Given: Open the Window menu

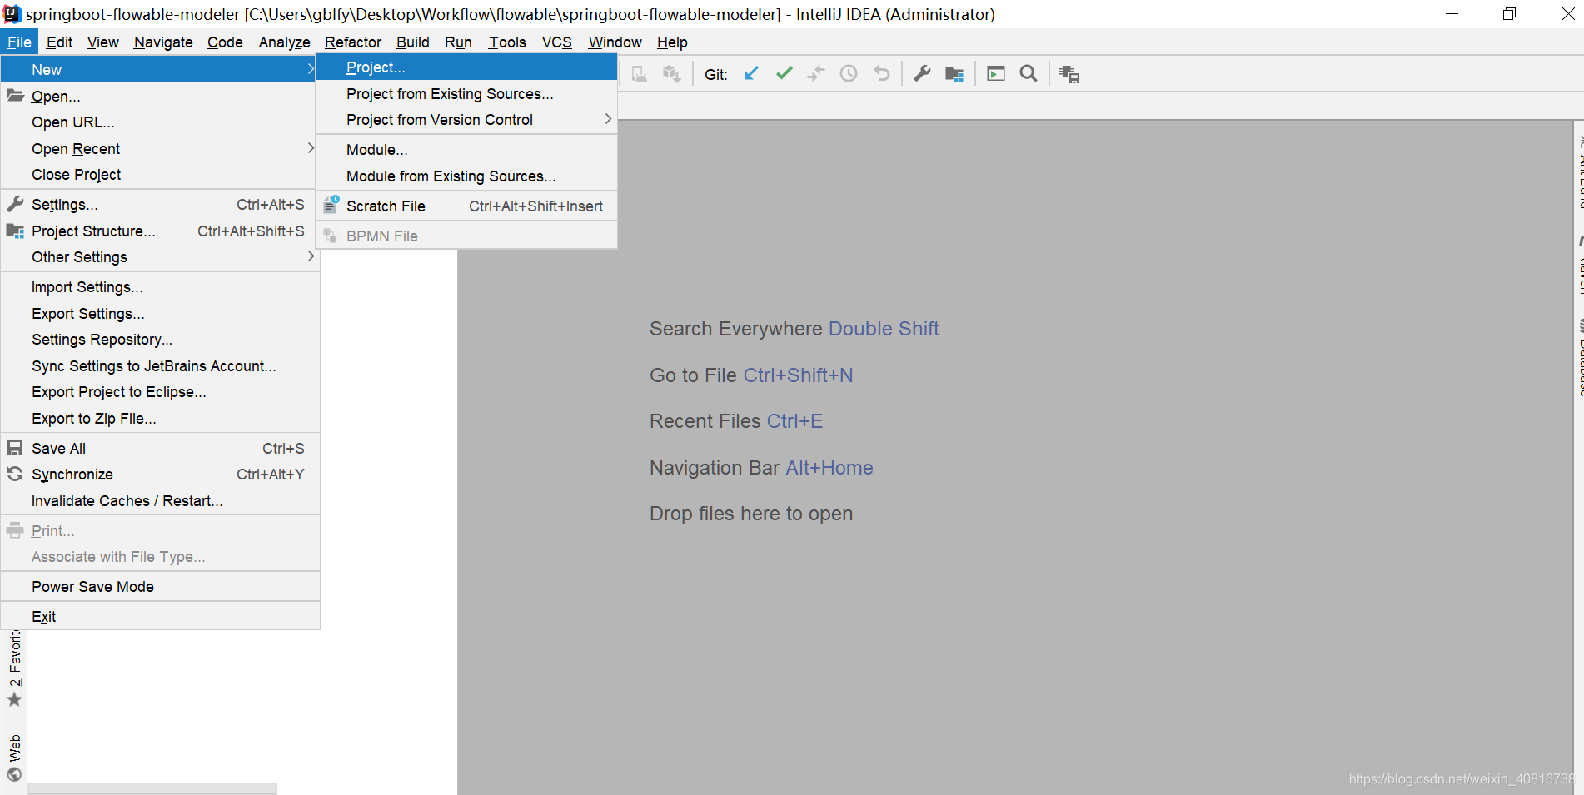Looking at the screenshot, I should point(615,42).
